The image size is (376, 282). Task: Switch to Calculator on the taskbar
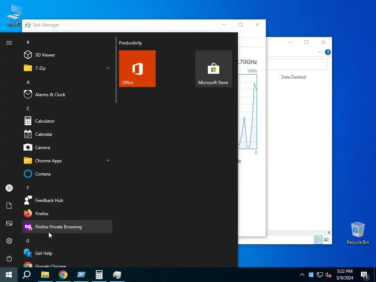pyautogui.click(x=99, y=275)
